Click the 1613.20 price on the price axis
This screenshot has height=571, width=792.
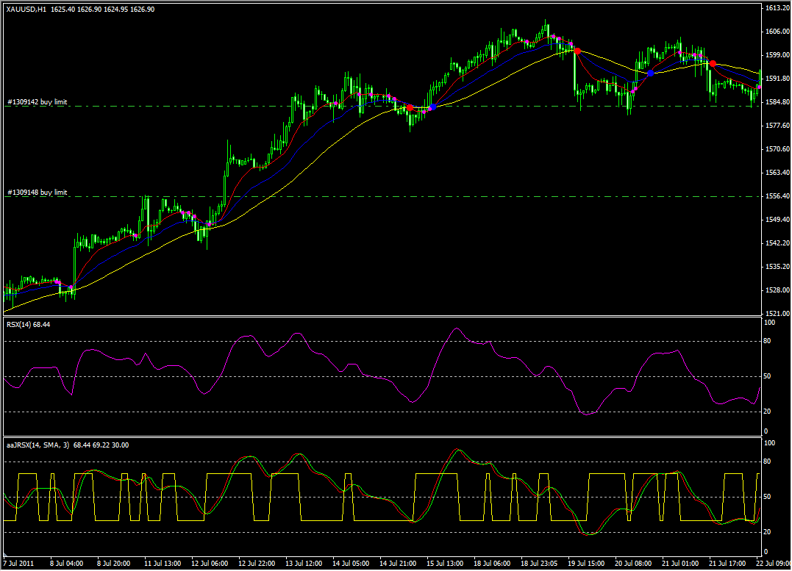pyautogui.click(x=775, y=8)
